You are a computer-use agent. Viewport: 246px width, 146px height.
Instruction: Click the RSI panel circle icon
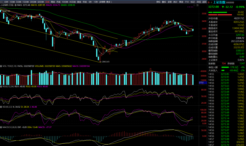[1, 86]
